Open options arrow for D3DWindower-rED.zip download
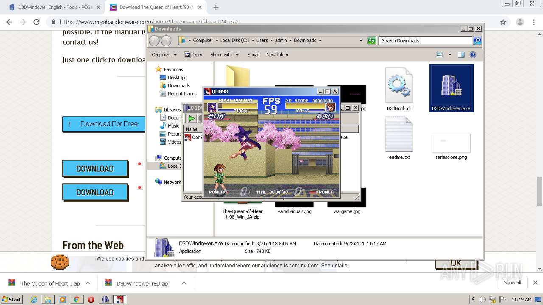 pyautogui.click(x=184, y=283)
